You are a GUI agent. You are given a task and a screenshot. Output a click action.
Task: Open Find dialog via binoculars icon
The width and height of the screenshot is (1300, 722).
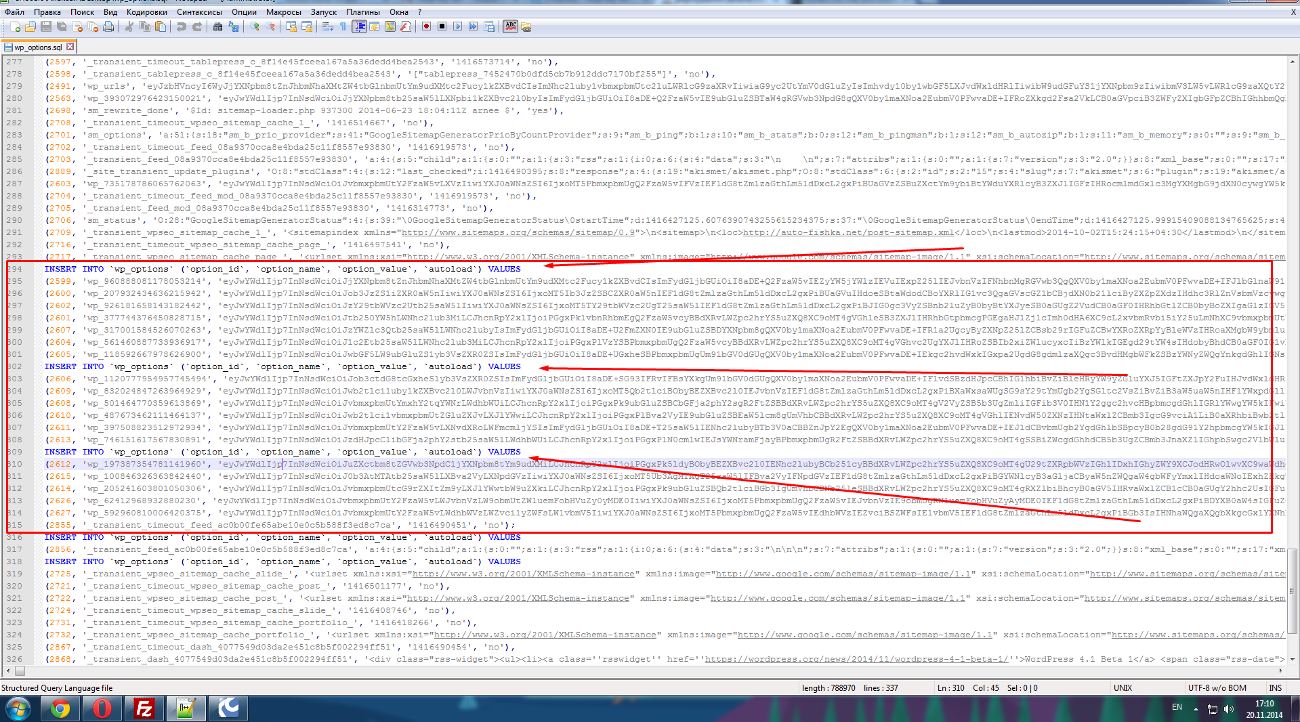[x=217, y=27]
